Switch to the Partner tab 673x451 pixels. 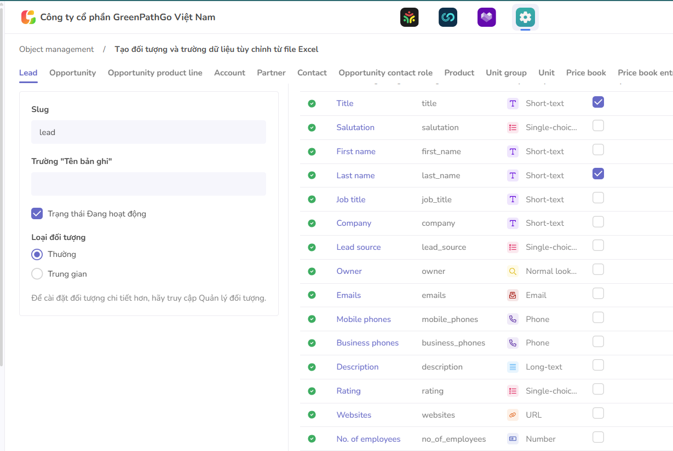[271, 73]
